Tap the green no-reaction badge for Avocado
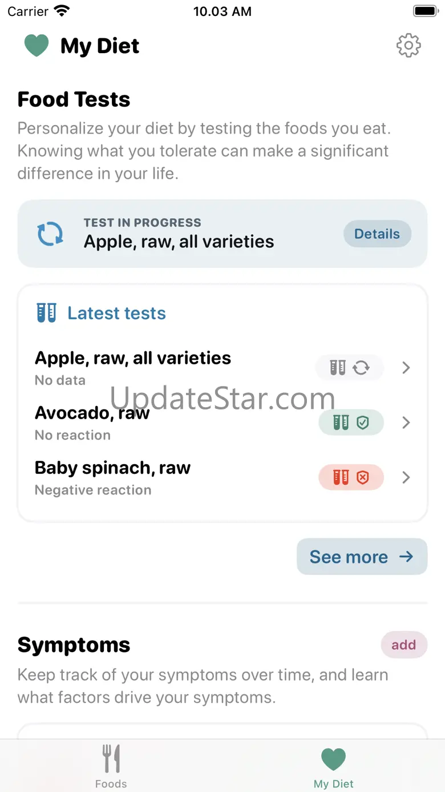 351,423
